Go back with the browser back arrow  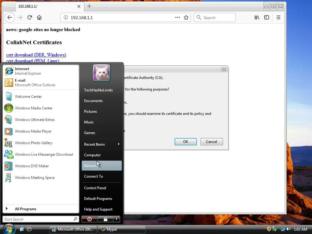[x=9, y=17]
